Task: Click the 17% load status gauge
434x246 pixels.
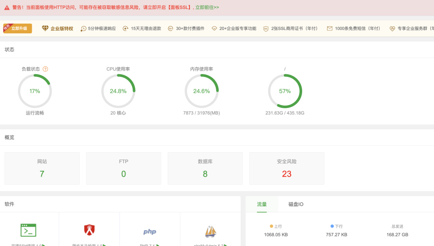Action: coord(35,91)
